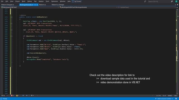Open the member dropdown showing UpdateData()
This screenshot has width=179, height=100.
click(x=147, y=7)
